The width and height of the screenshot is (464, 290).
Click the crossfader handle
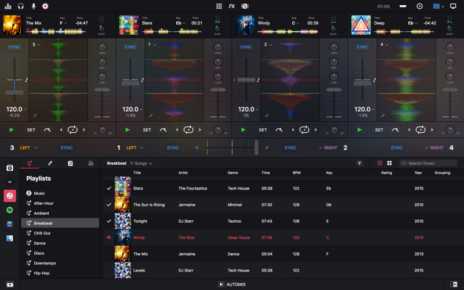click(256, 148)
